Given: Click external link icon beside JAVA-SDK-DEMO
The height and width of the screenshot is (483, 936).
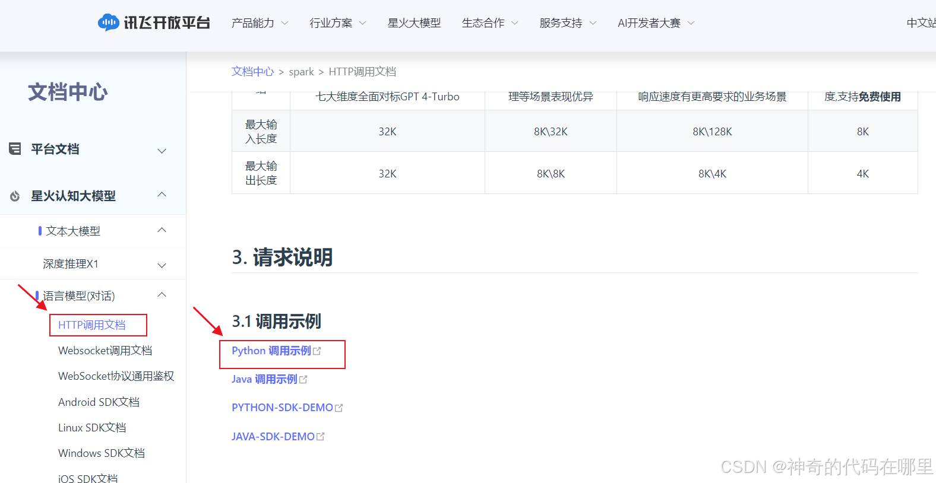Looking at the screenshot, I should [x=321, y=437].
